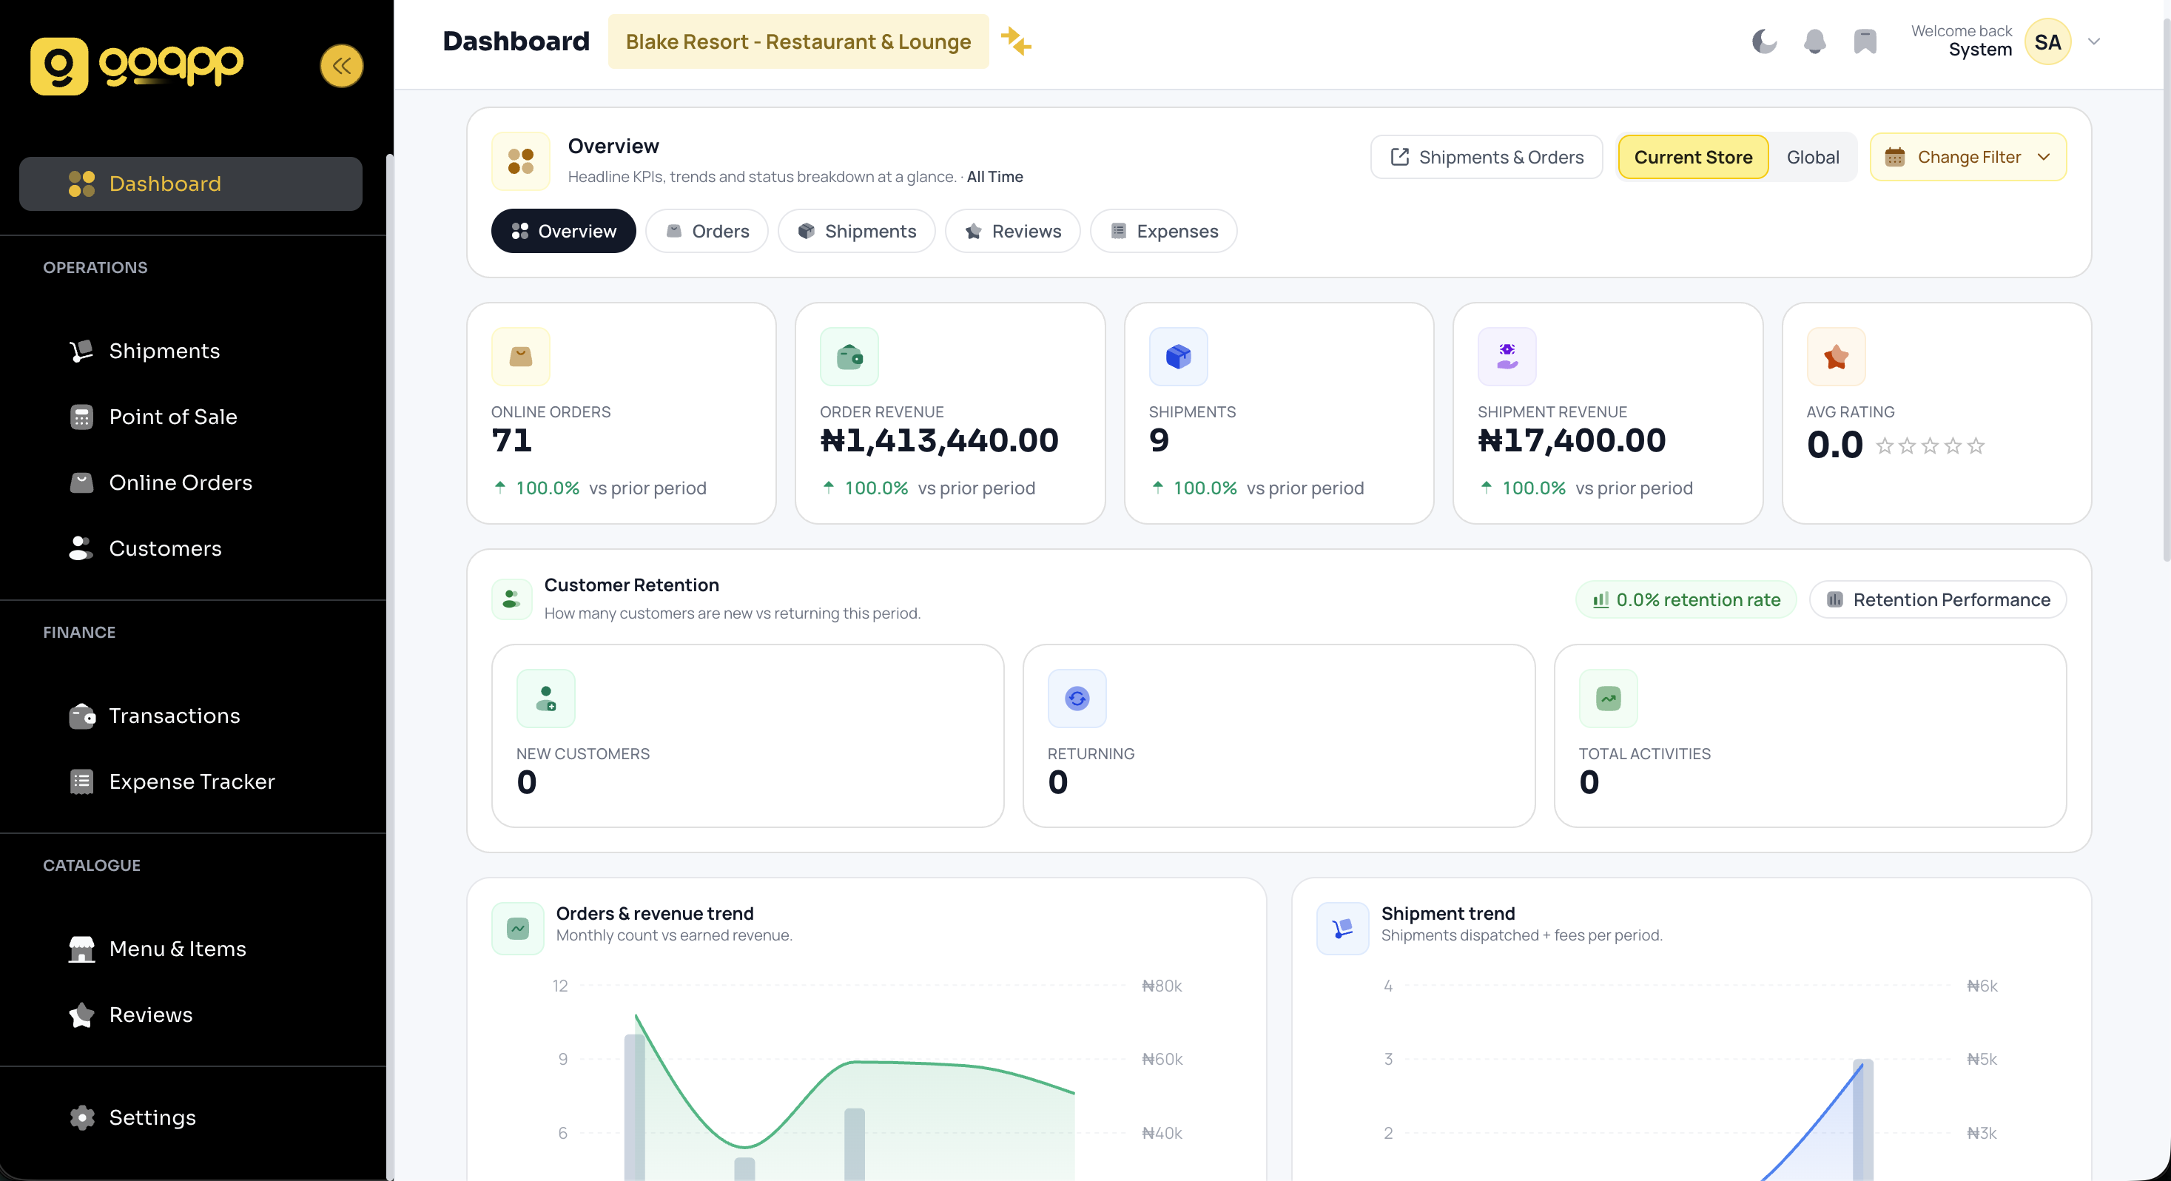
Task: Click the ₦17,400.00 shipment revenue value
Action: pyautogui.click(x=1571, y=440)
